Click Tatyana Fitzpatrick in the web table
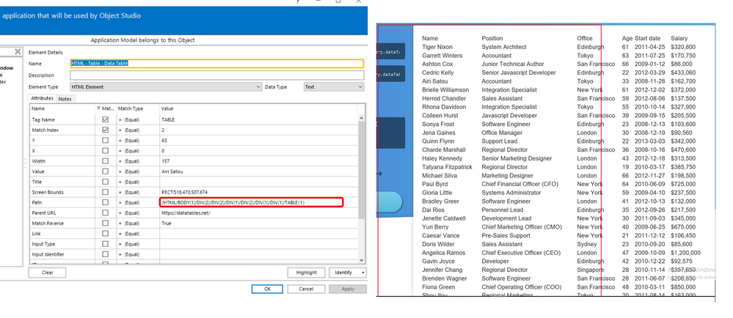The width and height of the screenshot is (733, 318). pos(448,167)
